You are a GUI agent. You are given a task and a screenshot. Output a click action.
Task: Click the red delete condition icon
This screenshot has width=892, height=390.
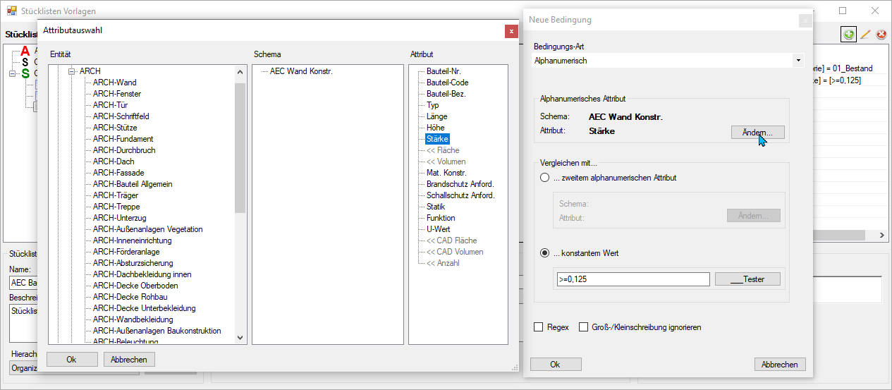[x=881, y=34]
